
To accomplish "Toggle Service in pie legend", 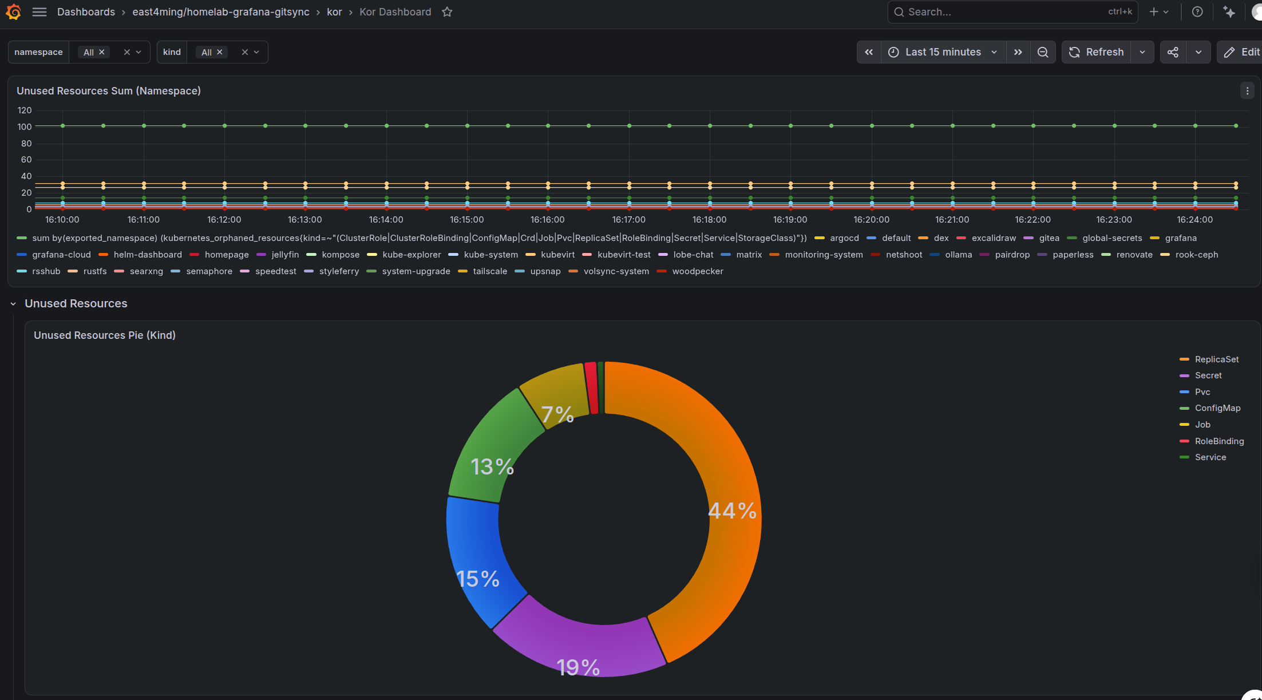I will [1210, 457].
